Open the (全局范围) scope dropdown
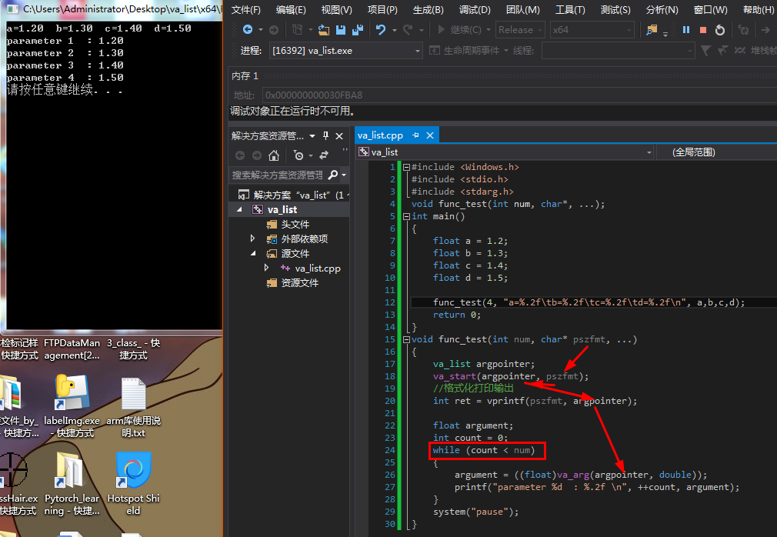 [x=716, y=152]
